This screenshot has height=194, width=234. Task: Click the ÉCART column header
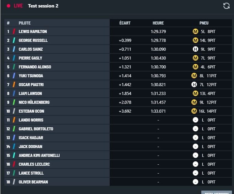[125, 23]
